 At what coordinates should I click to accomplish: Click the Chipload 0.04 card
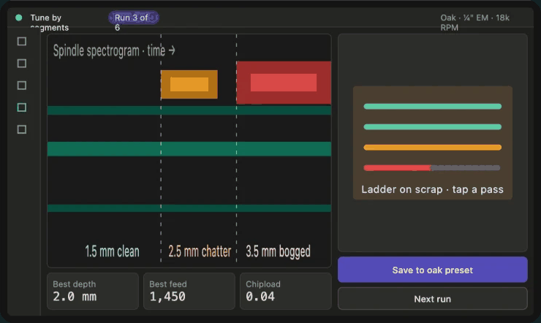[x=286, y=291]
